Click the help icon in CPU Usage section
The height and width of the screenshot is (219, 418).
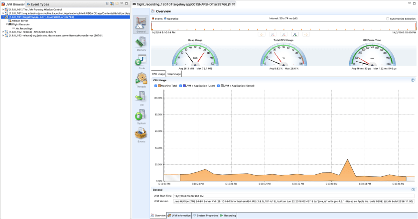[413, 80]
